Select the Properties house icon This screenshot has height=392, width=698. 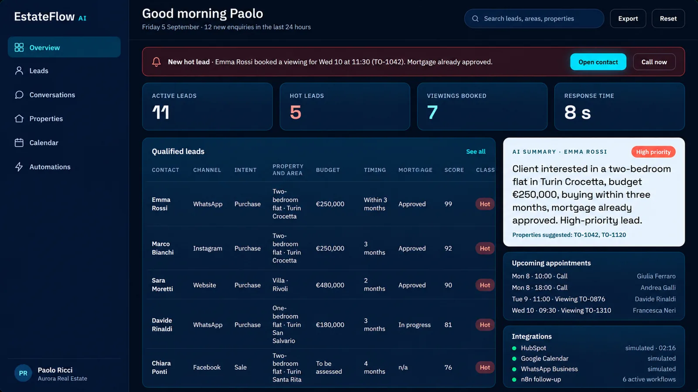(19, 118)
